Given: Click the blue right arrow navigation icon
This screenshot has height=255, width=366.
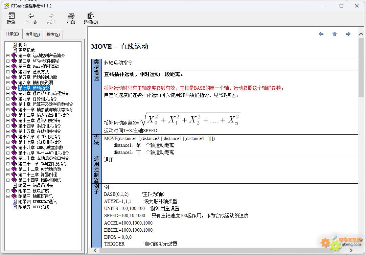Looking at the screenshot, I should tap(348, 34).
